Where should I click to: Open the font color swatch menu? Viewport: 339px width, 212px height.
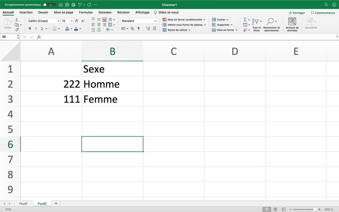[76, 28]
